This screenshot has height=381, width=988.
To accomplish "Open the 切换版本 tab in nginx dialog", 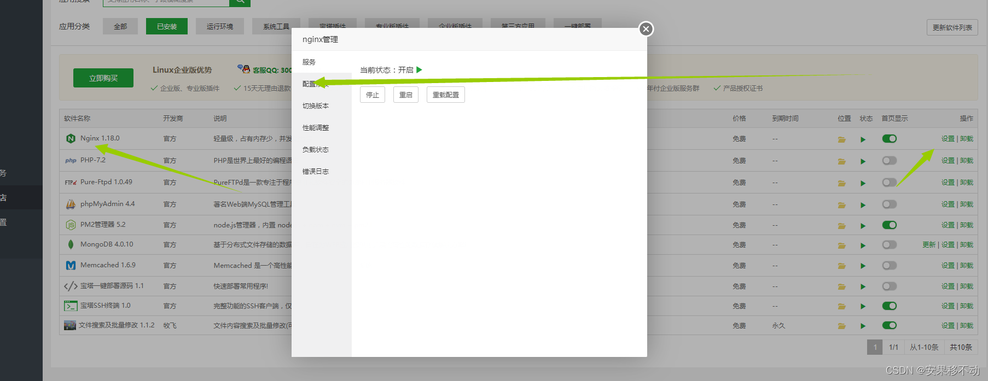I will point(322,105).
